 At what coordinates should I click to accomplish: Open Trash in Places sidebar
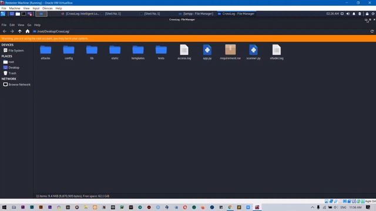point(10,73)
